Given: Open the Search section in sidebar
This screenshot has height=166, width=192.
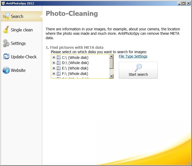Looking at the screenshot, I should (x=22, y=16).
